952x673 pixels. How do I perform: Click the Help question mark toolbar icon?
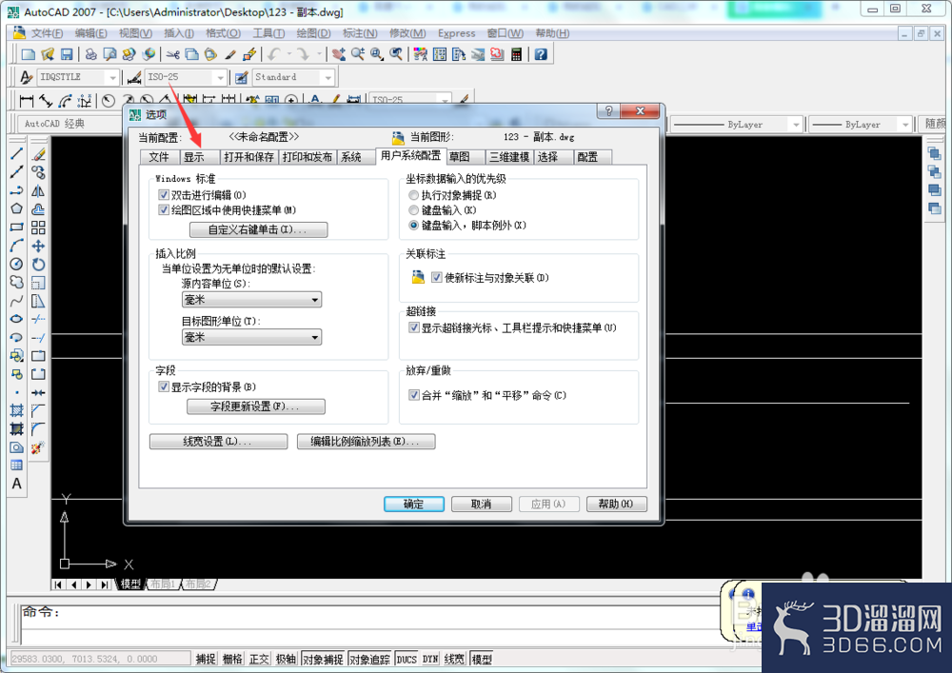click(x=541, y=54)
